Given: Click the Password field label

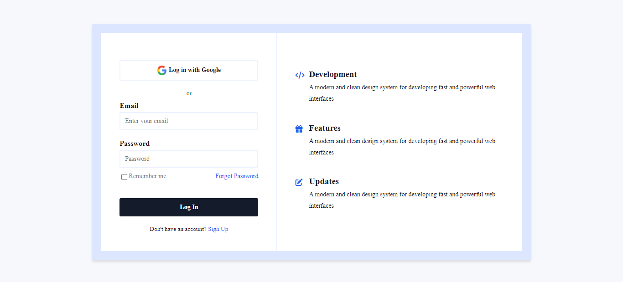Looking at the screenshot, I should tap(135, 144).
